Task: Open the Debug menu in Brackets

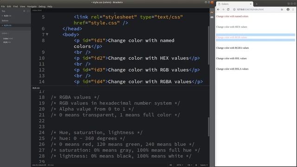Action: coord(42,6)
